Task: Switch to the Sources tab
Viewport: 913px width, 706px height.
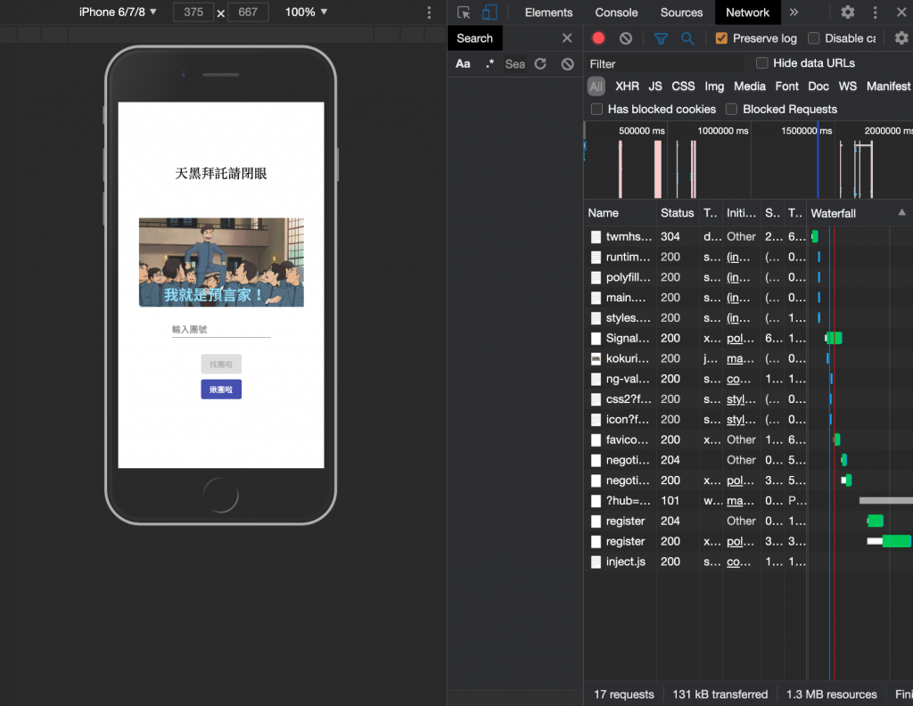Action: [681, 12]
